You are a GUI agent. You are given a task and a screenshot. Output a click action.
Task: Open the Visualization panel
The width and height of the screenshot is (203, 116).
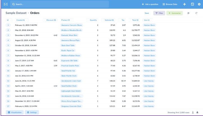14,112
